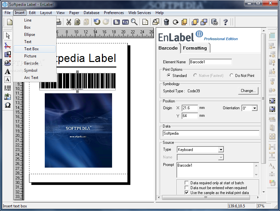Select the arrow pointer tool
The height and width of the screenshot is (211, 280).
(x=8, y=36)
